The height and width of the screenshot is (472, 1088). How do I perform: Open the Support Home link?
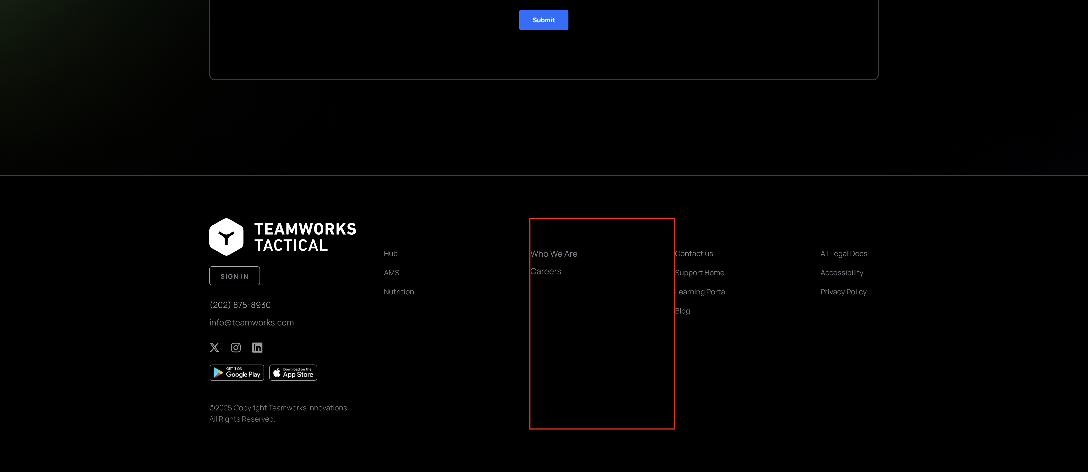[699, 273]
